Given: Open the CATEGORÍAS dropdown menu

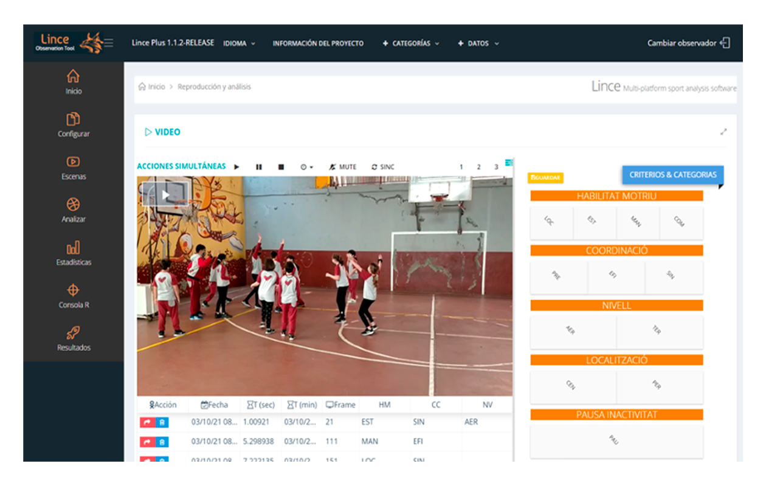Looking at the screenshot, I should pos(411,44).
